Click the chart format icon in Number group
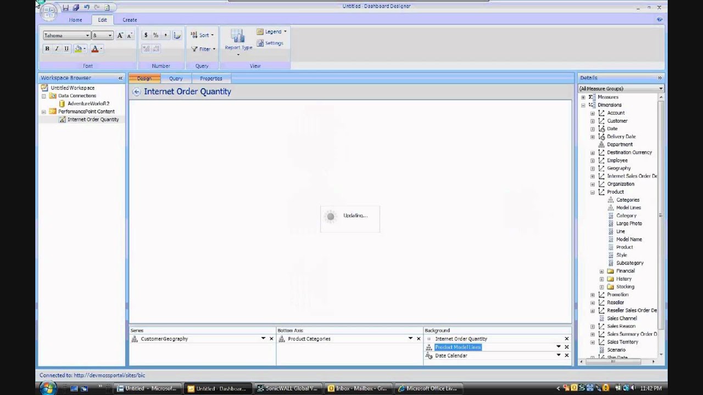The width and height of the screenshot is (703, 395). (177, 35)
